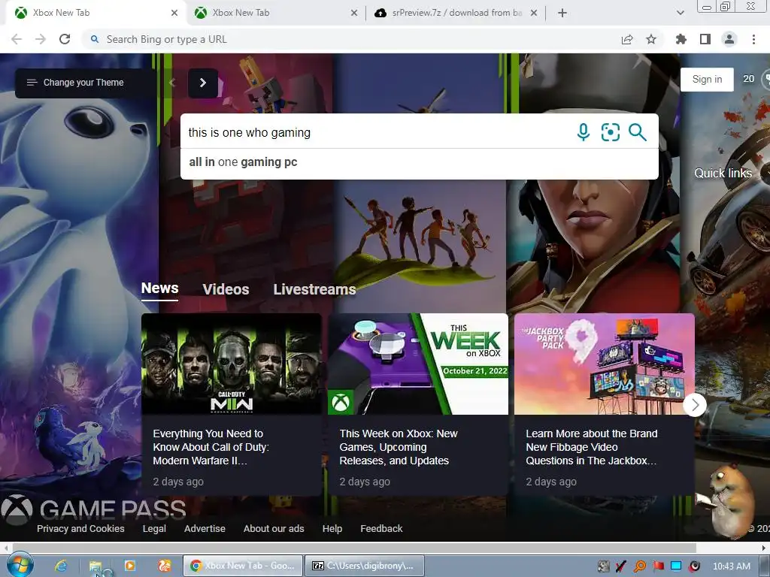Click the horizontal page scrollbar
The image size is (770, 577).
(353, 548)
